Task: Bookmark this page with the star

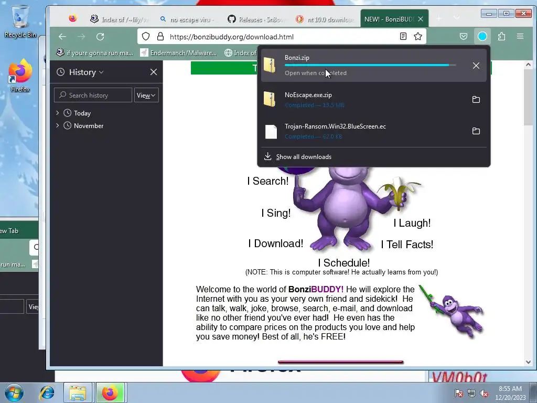Action: pyautogui.click(x=418, y=36)
